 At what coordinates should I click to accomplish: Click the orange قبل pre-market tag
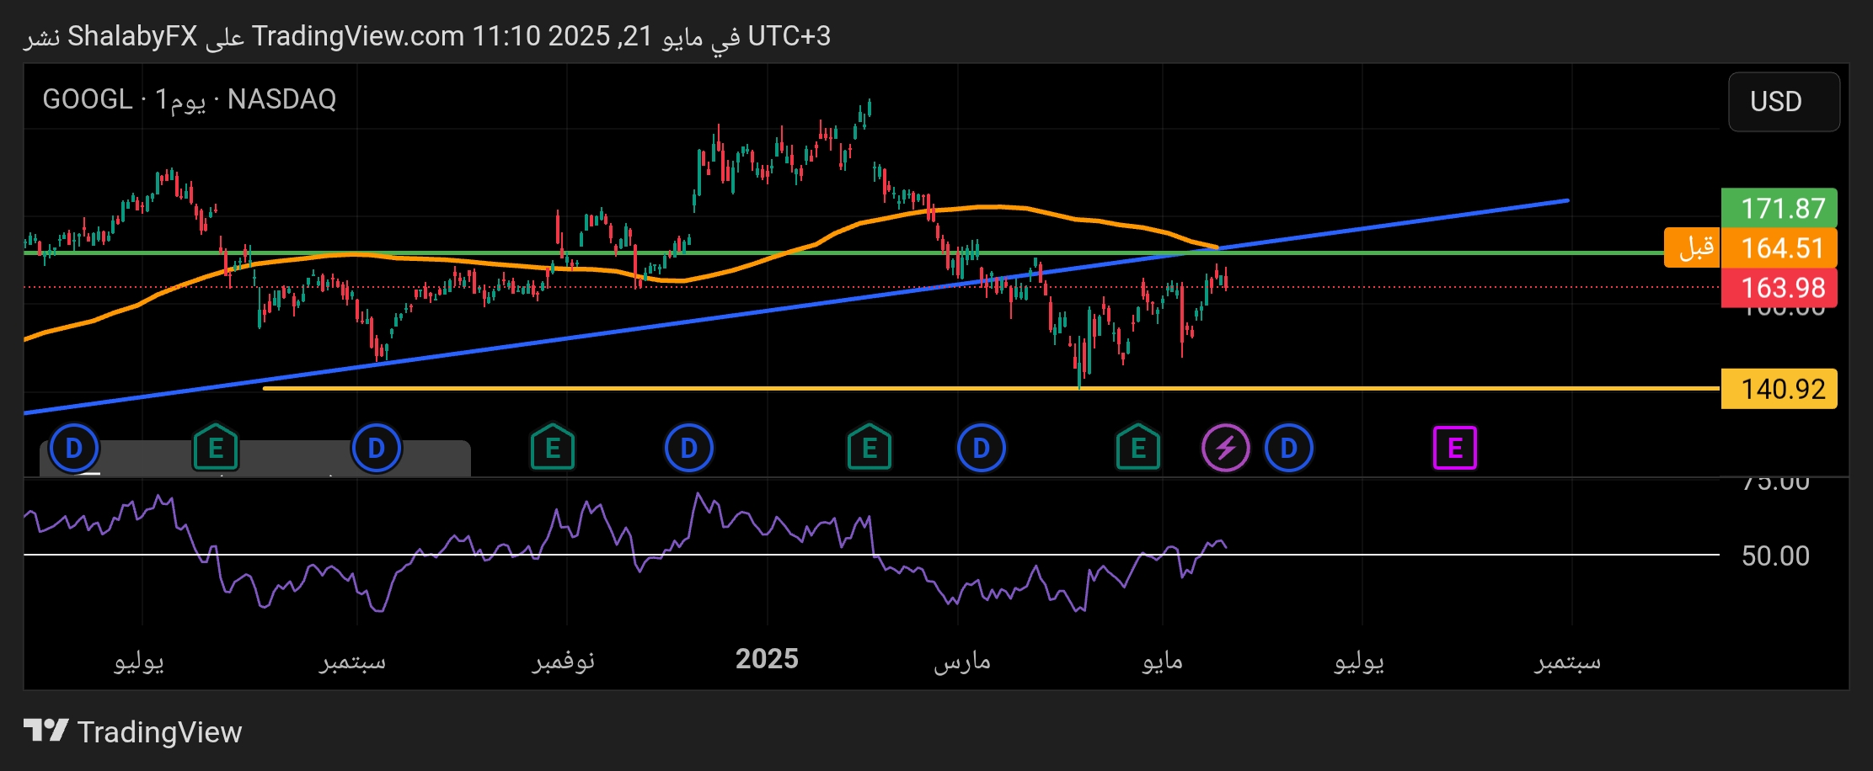click(x=1693, y=248)
